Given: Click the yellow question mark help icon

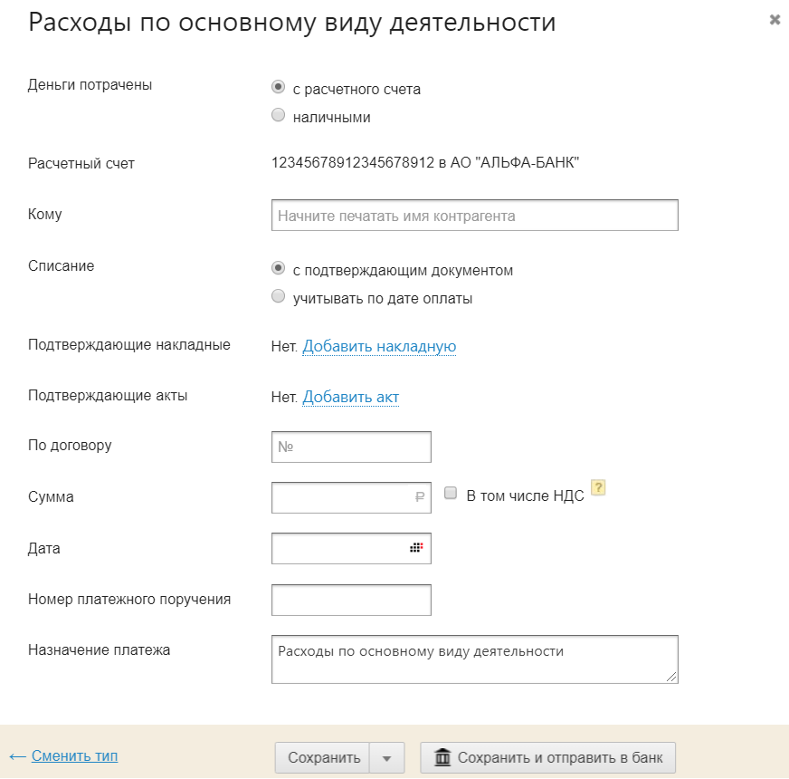Looking at the screenshot, I should click(597, 487).
